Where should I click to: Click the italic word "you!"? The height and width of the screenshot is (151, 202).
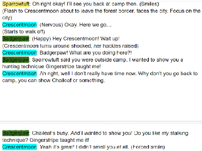point(128,133)
